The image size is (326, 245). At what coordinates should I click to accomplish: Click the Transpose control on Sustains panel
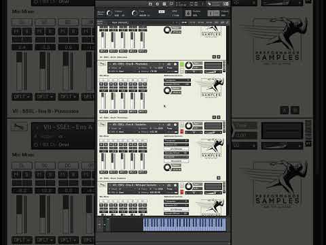177,141
